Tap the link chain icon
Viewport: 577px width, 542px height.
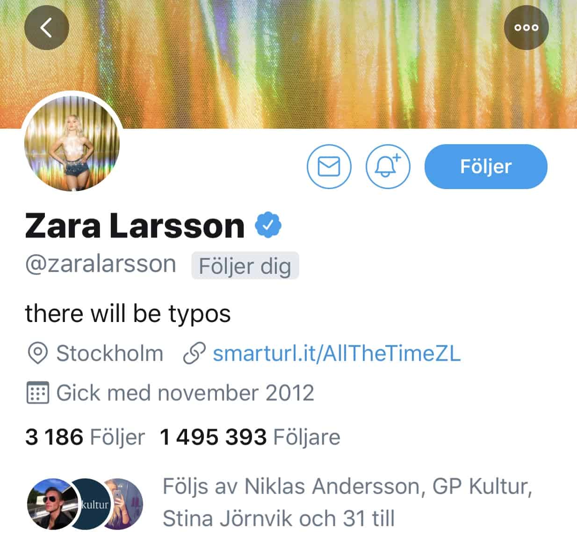pyautogui.click(x=194, y=353)
